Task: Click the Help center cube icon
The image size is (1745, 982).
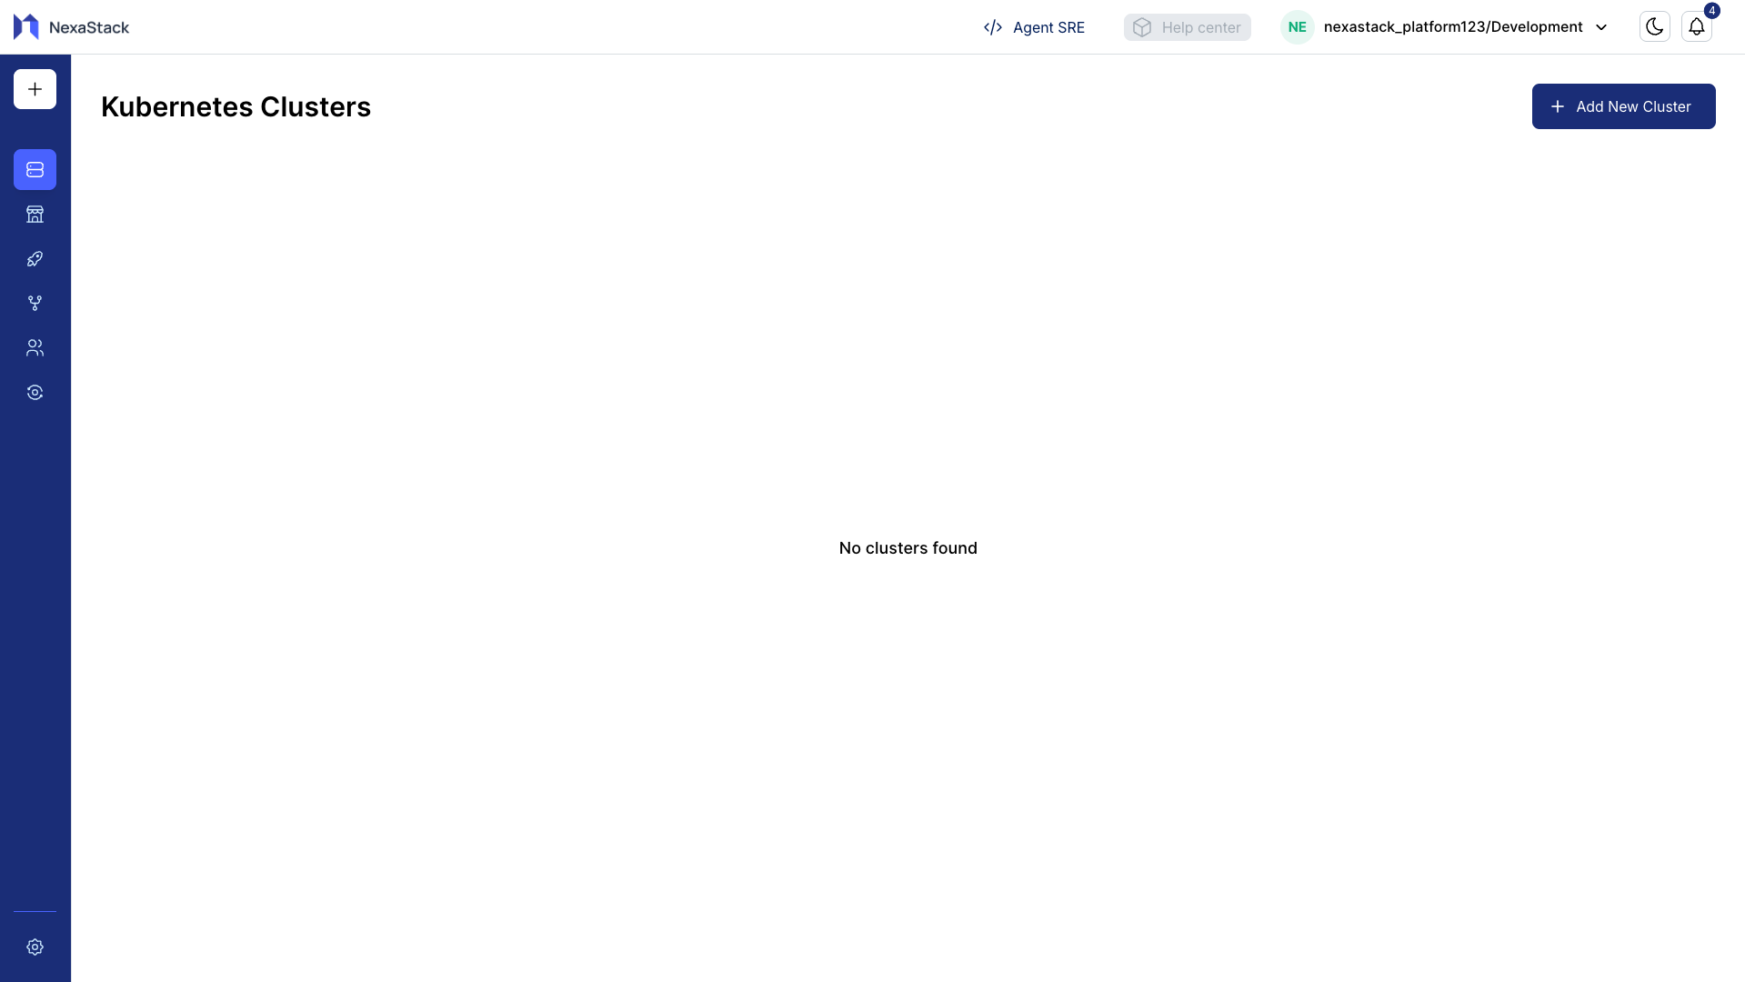Action: [x=1142, y=27]
